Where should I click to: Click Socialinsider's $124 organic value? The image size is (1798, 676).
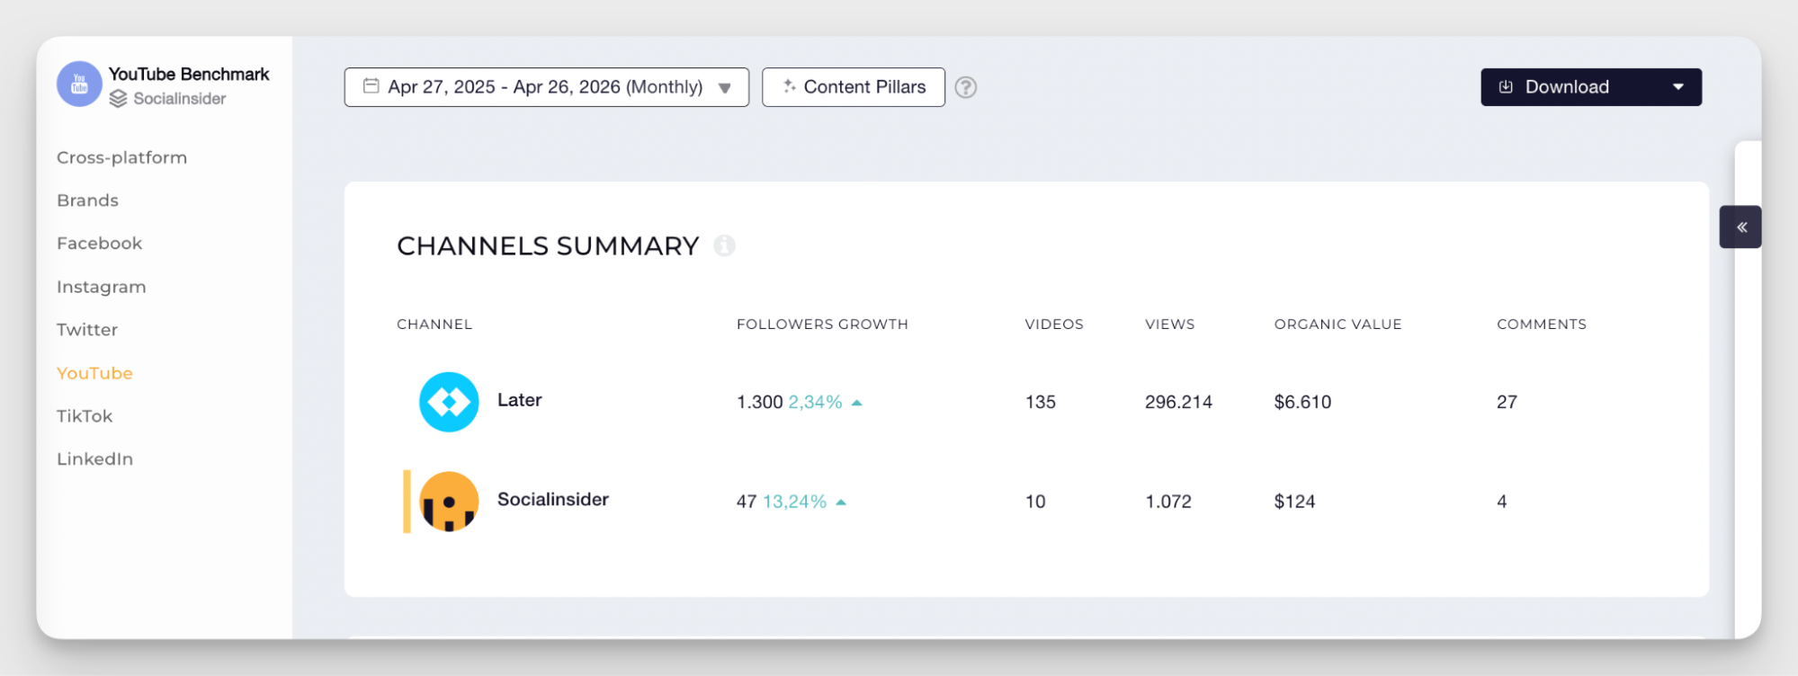click(x=1294, y=502)
